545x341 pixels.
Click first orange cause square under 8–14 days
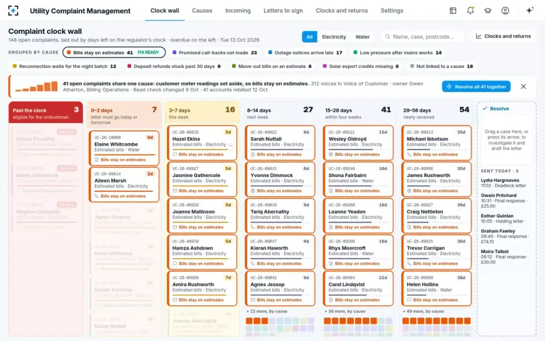pos(249,321)
